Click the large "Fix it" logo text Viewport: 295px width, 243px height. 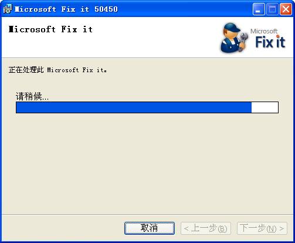click(270, 42)
